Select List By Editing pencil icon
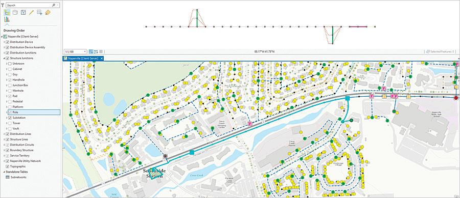The height and width of the screenshot is (198, 460). click(x=31, y=12)
